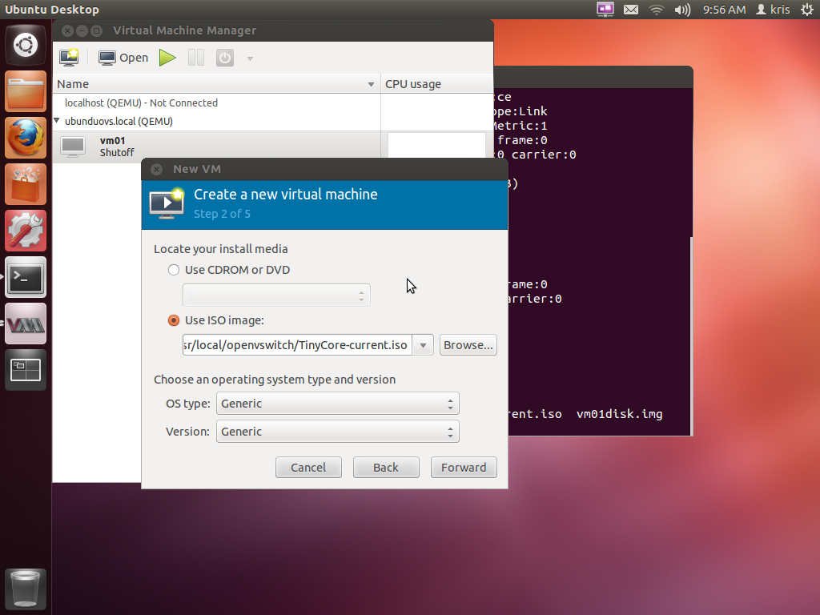This screenshot has height=615, width=820.
Task: Click the Cancel button in New VM
Action: pos(308,467)
